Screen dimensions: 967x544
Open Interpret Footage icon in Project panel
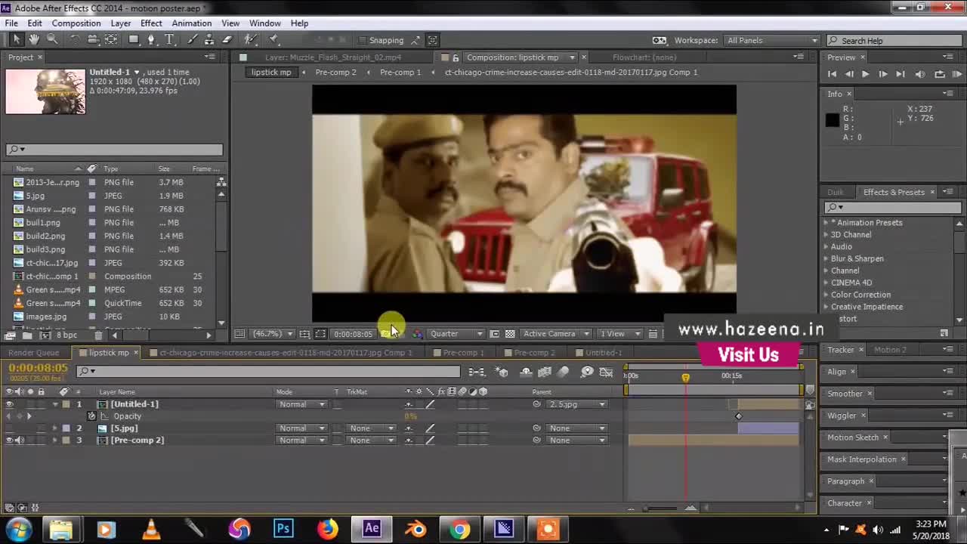10,335
